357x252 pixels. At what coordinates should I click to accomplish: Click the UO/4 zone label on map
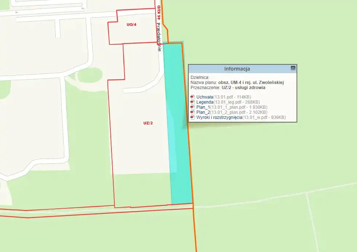click(x=132, y=24)
